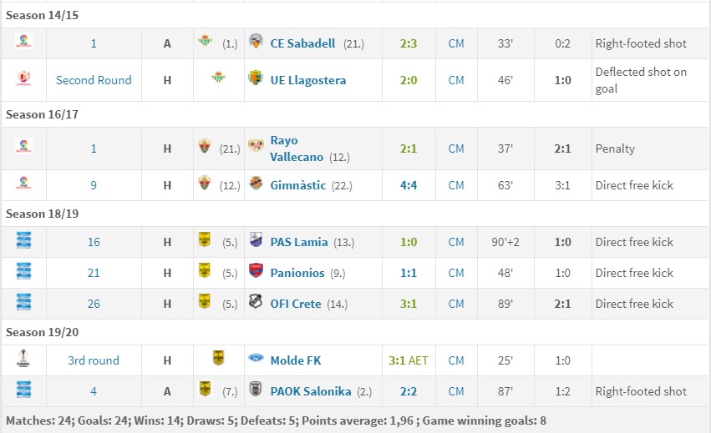Select the Panionios crest icon
The width and height of the screenshot is (711, 433).
[256, 270]
